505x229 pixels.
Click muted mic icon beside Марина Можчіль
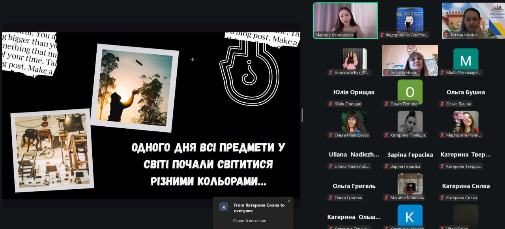pyautogui.click(x=386, y=198)
